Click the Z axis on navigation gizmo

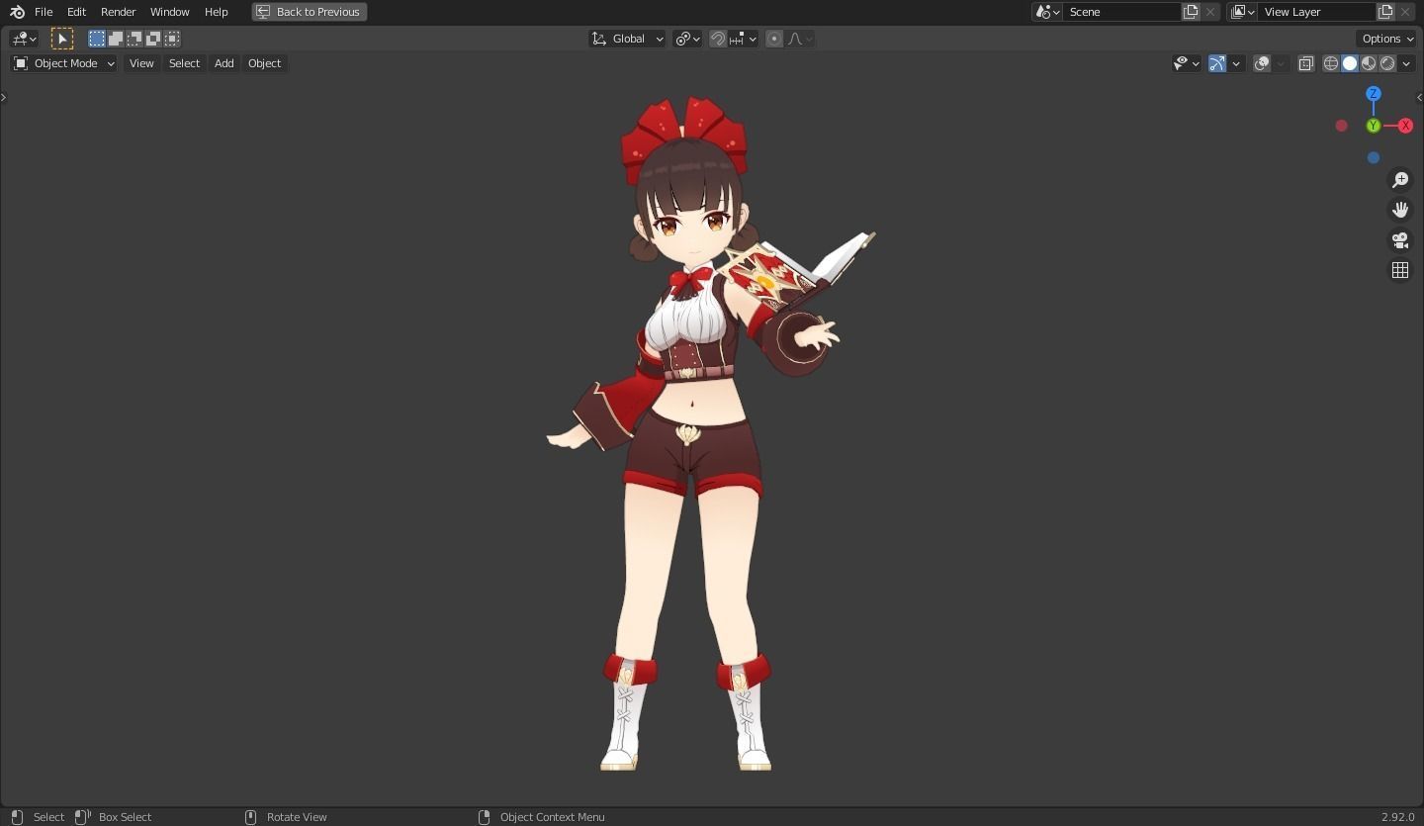coord(1373,94)
